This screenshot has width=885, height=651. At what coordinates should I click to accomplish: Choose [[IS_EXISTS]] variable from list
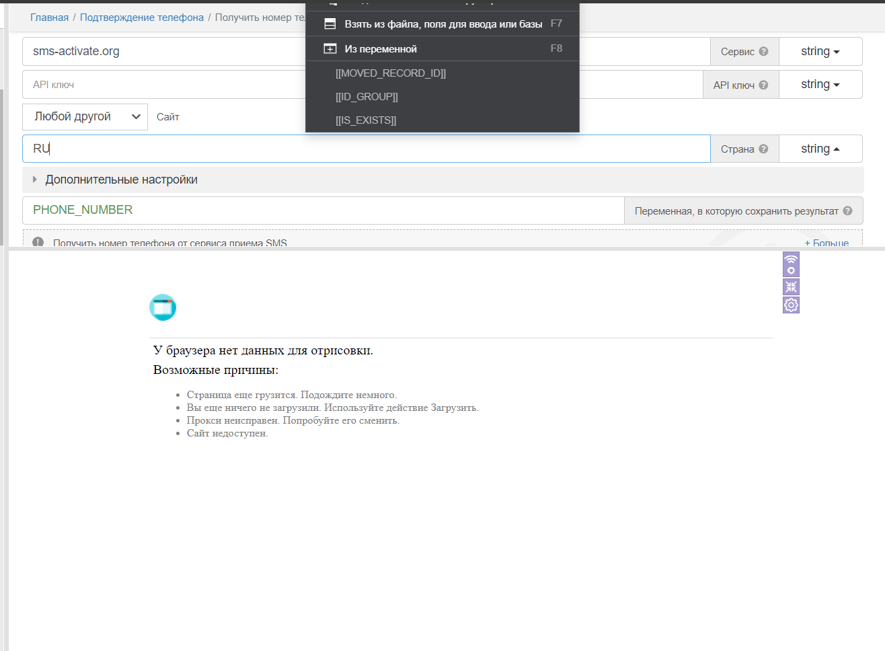tap(366, 120)
